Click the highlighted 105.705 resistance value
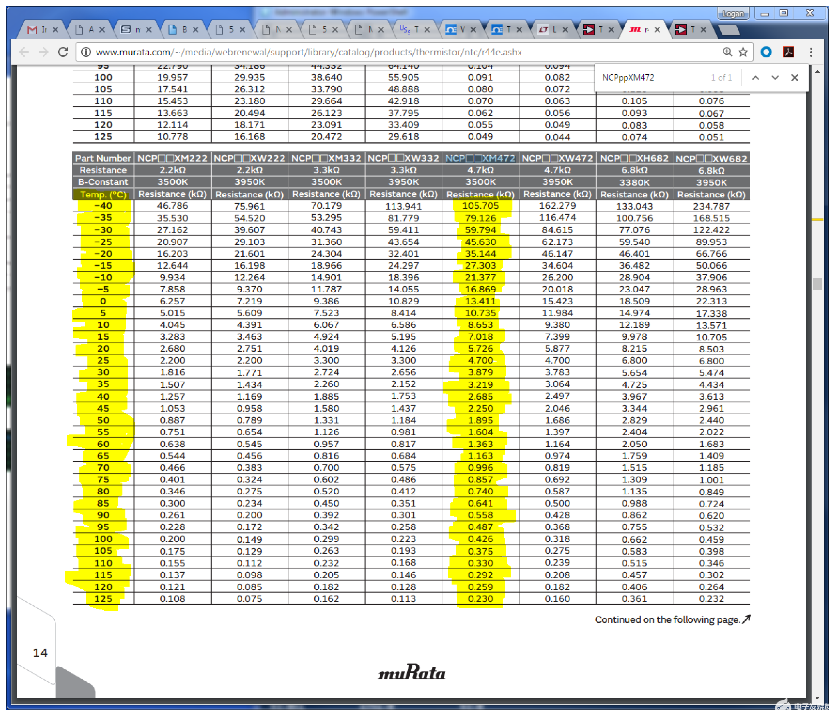 point(480,206)
